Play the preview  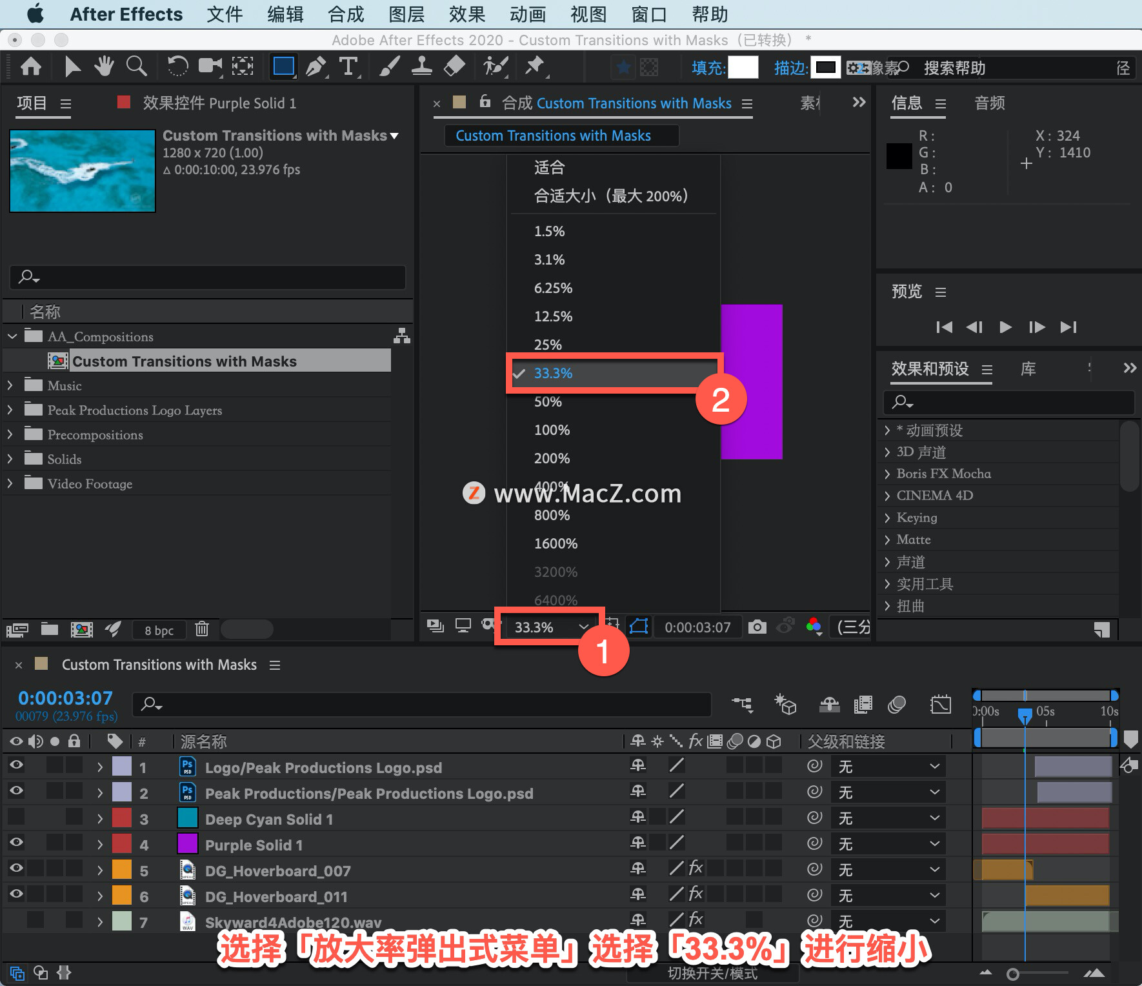[x=1005, y=327]
